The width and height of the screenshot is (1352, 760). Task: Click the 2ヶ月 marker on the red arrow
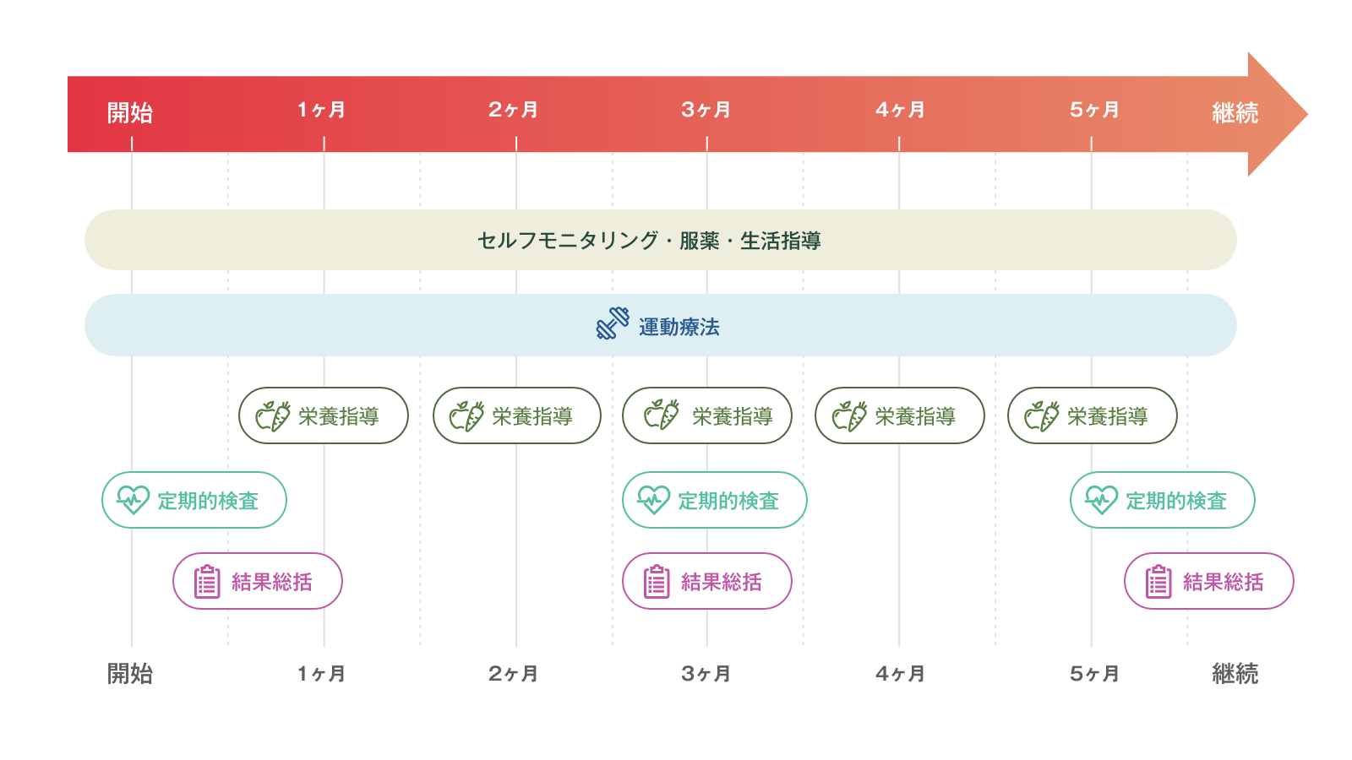[513, 110]
